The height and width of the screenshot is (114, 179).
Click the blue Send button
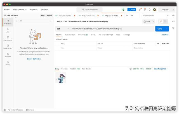click(160, 29)
